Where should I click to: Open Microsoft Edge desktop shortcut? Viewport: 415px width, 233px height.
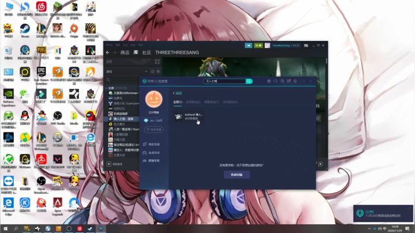(x=9, y=206)
